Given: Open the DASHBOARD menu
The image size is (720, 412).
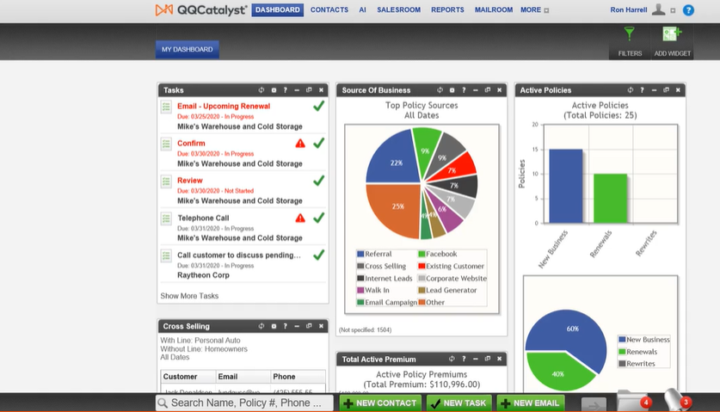Looking at the screenshot, I should (x=277, y=9).
